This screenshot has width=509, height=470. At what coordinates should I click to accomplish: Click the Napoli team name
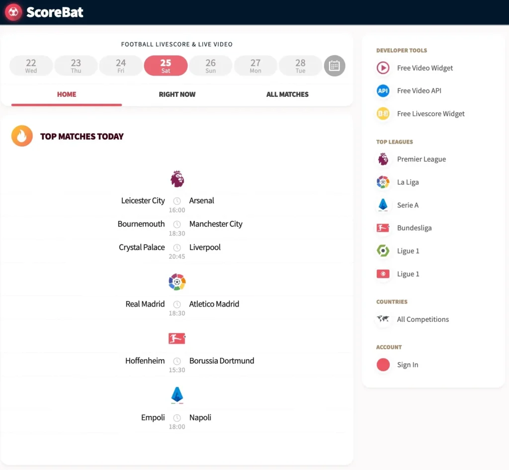point(200,417)
